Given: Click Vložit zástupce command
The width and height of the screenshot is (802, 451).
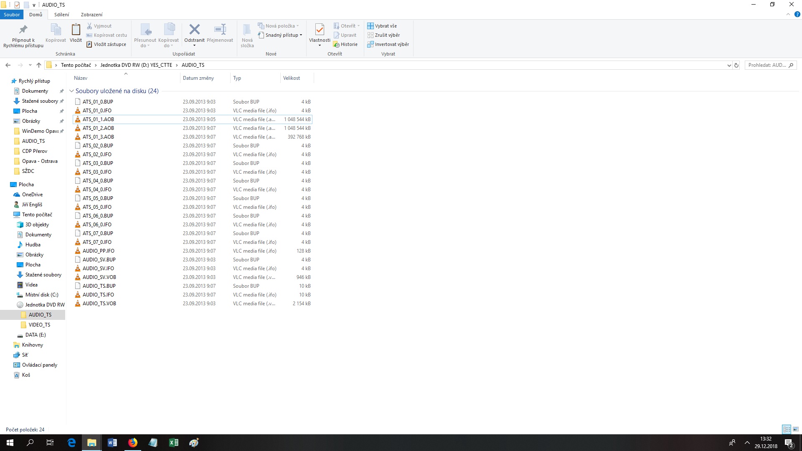Looking at the screenshot, I should [x=106, y=44].
